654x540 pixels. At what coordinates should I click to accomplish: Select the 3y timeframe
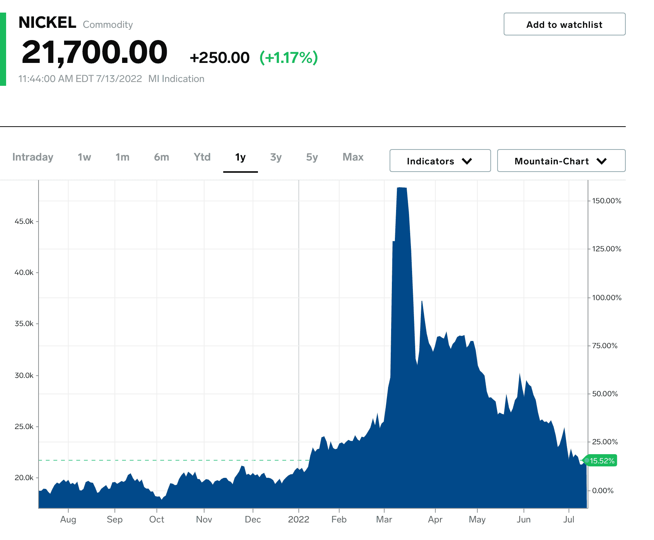click(276, 157)
